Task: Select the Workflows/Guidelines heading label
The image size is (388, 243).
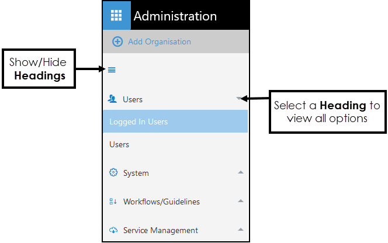Action: pyautogui.click(x=161, y=202)
